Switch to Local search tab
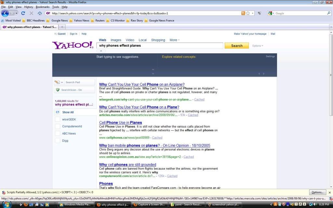The height and width of the screenshot is (208, 333). (x=142, y=40)
